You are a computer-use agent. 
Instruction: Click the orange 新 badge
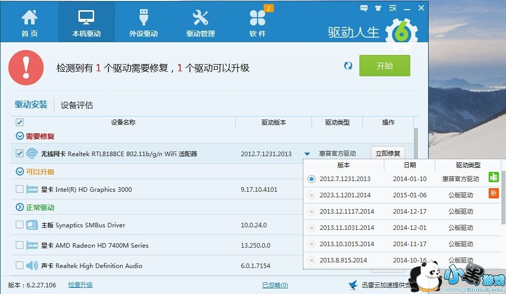[x=494, y=193]
